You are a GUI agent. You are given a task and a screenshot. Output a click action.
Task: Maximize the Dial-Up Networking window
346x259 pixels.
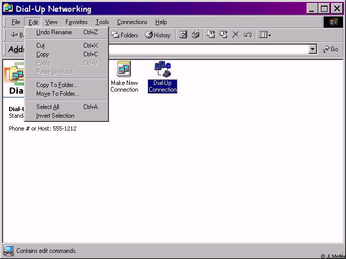pyautogui.click(x=324, y=9)
